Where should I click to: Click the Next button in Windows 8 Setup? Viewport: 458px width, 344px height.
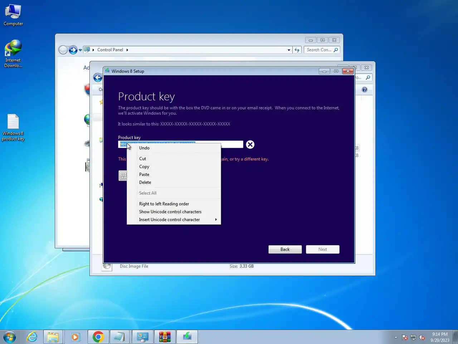tap(323, 249)
